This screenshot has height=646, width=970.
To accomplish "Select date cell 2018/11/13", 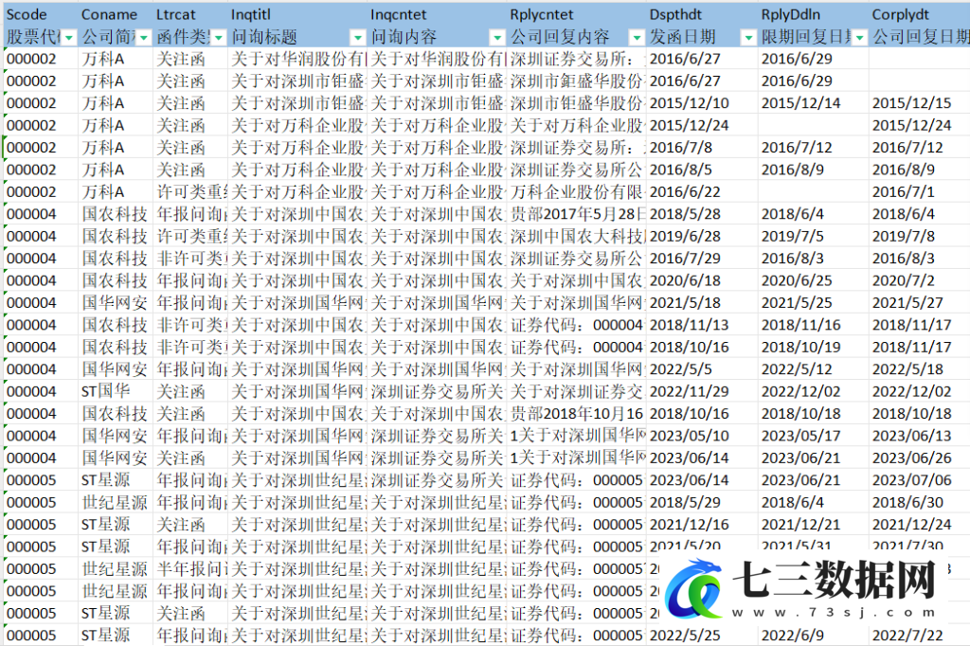I will pos(702,325).
